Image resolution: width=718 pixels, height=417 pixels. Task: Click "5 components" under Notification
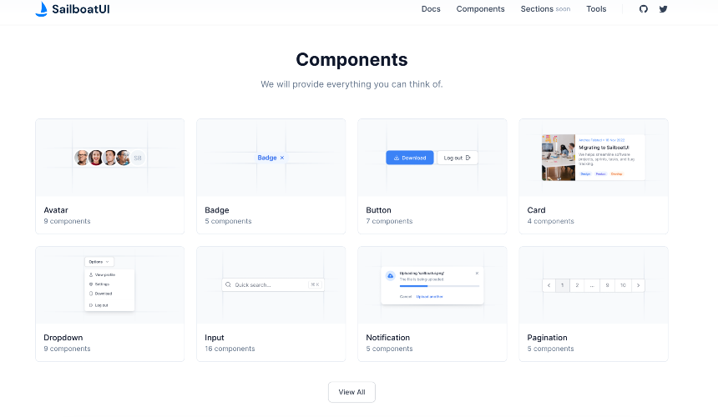[389, 349]
